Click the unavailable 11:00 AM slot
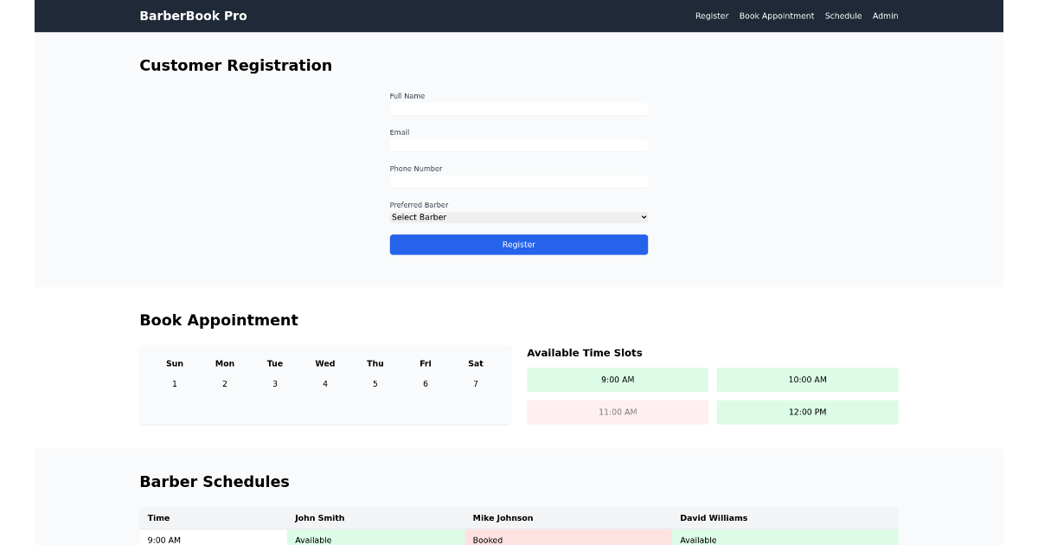1038x545 pixels. [x=617, y=412]
